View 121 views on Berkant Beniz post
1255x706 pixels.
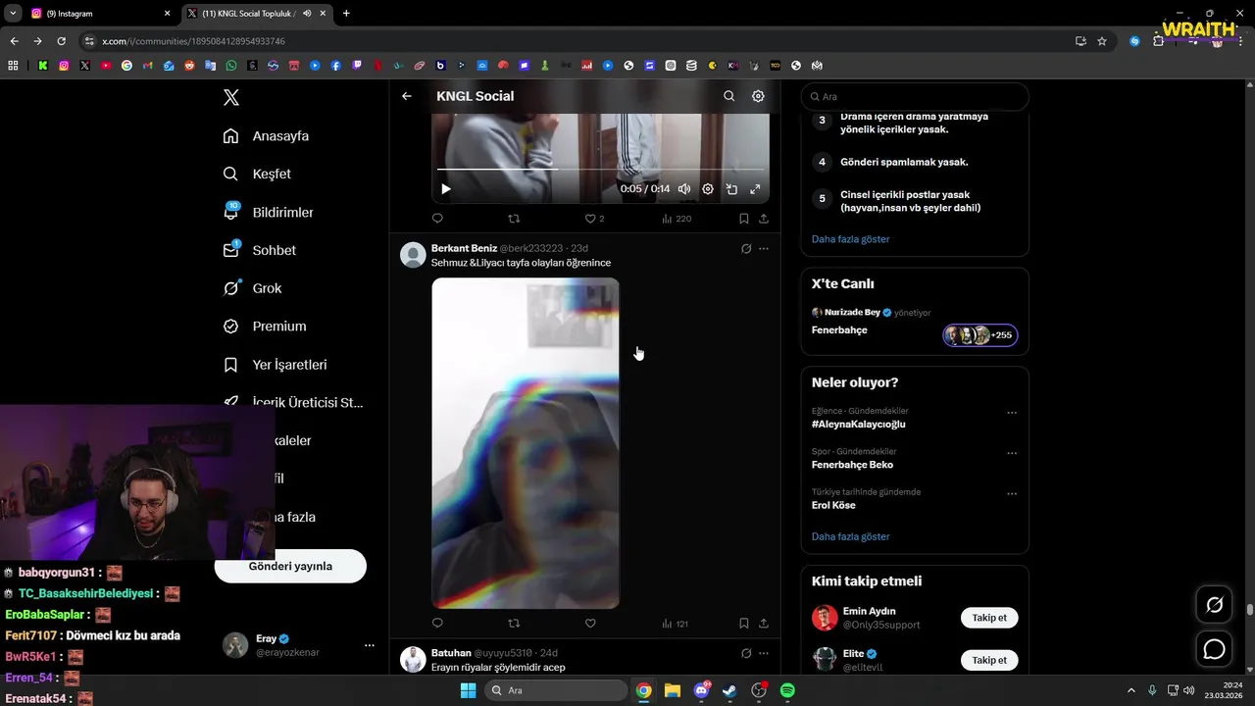click(x=675, y=624)
